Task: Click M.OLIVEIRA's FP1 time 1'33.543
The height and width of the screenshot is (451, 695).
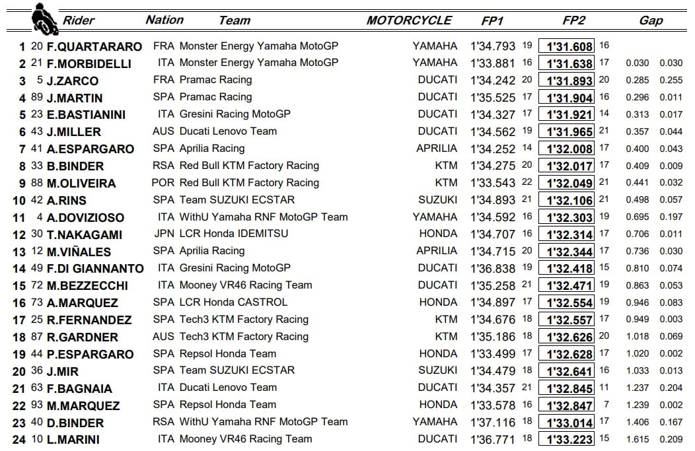Action: [x=493, y=183]
